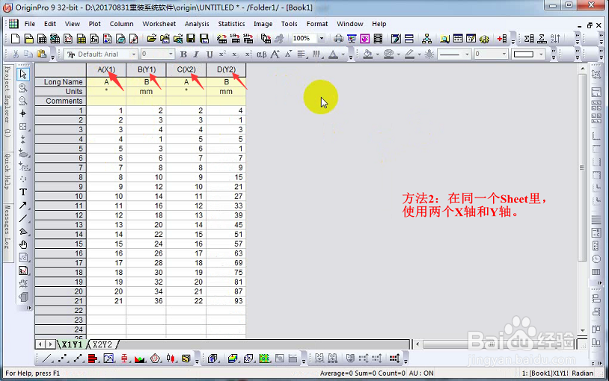Click the New Graph toolbar icon
609x381 pixels.
pyautogui.click(x=68, y=38)
